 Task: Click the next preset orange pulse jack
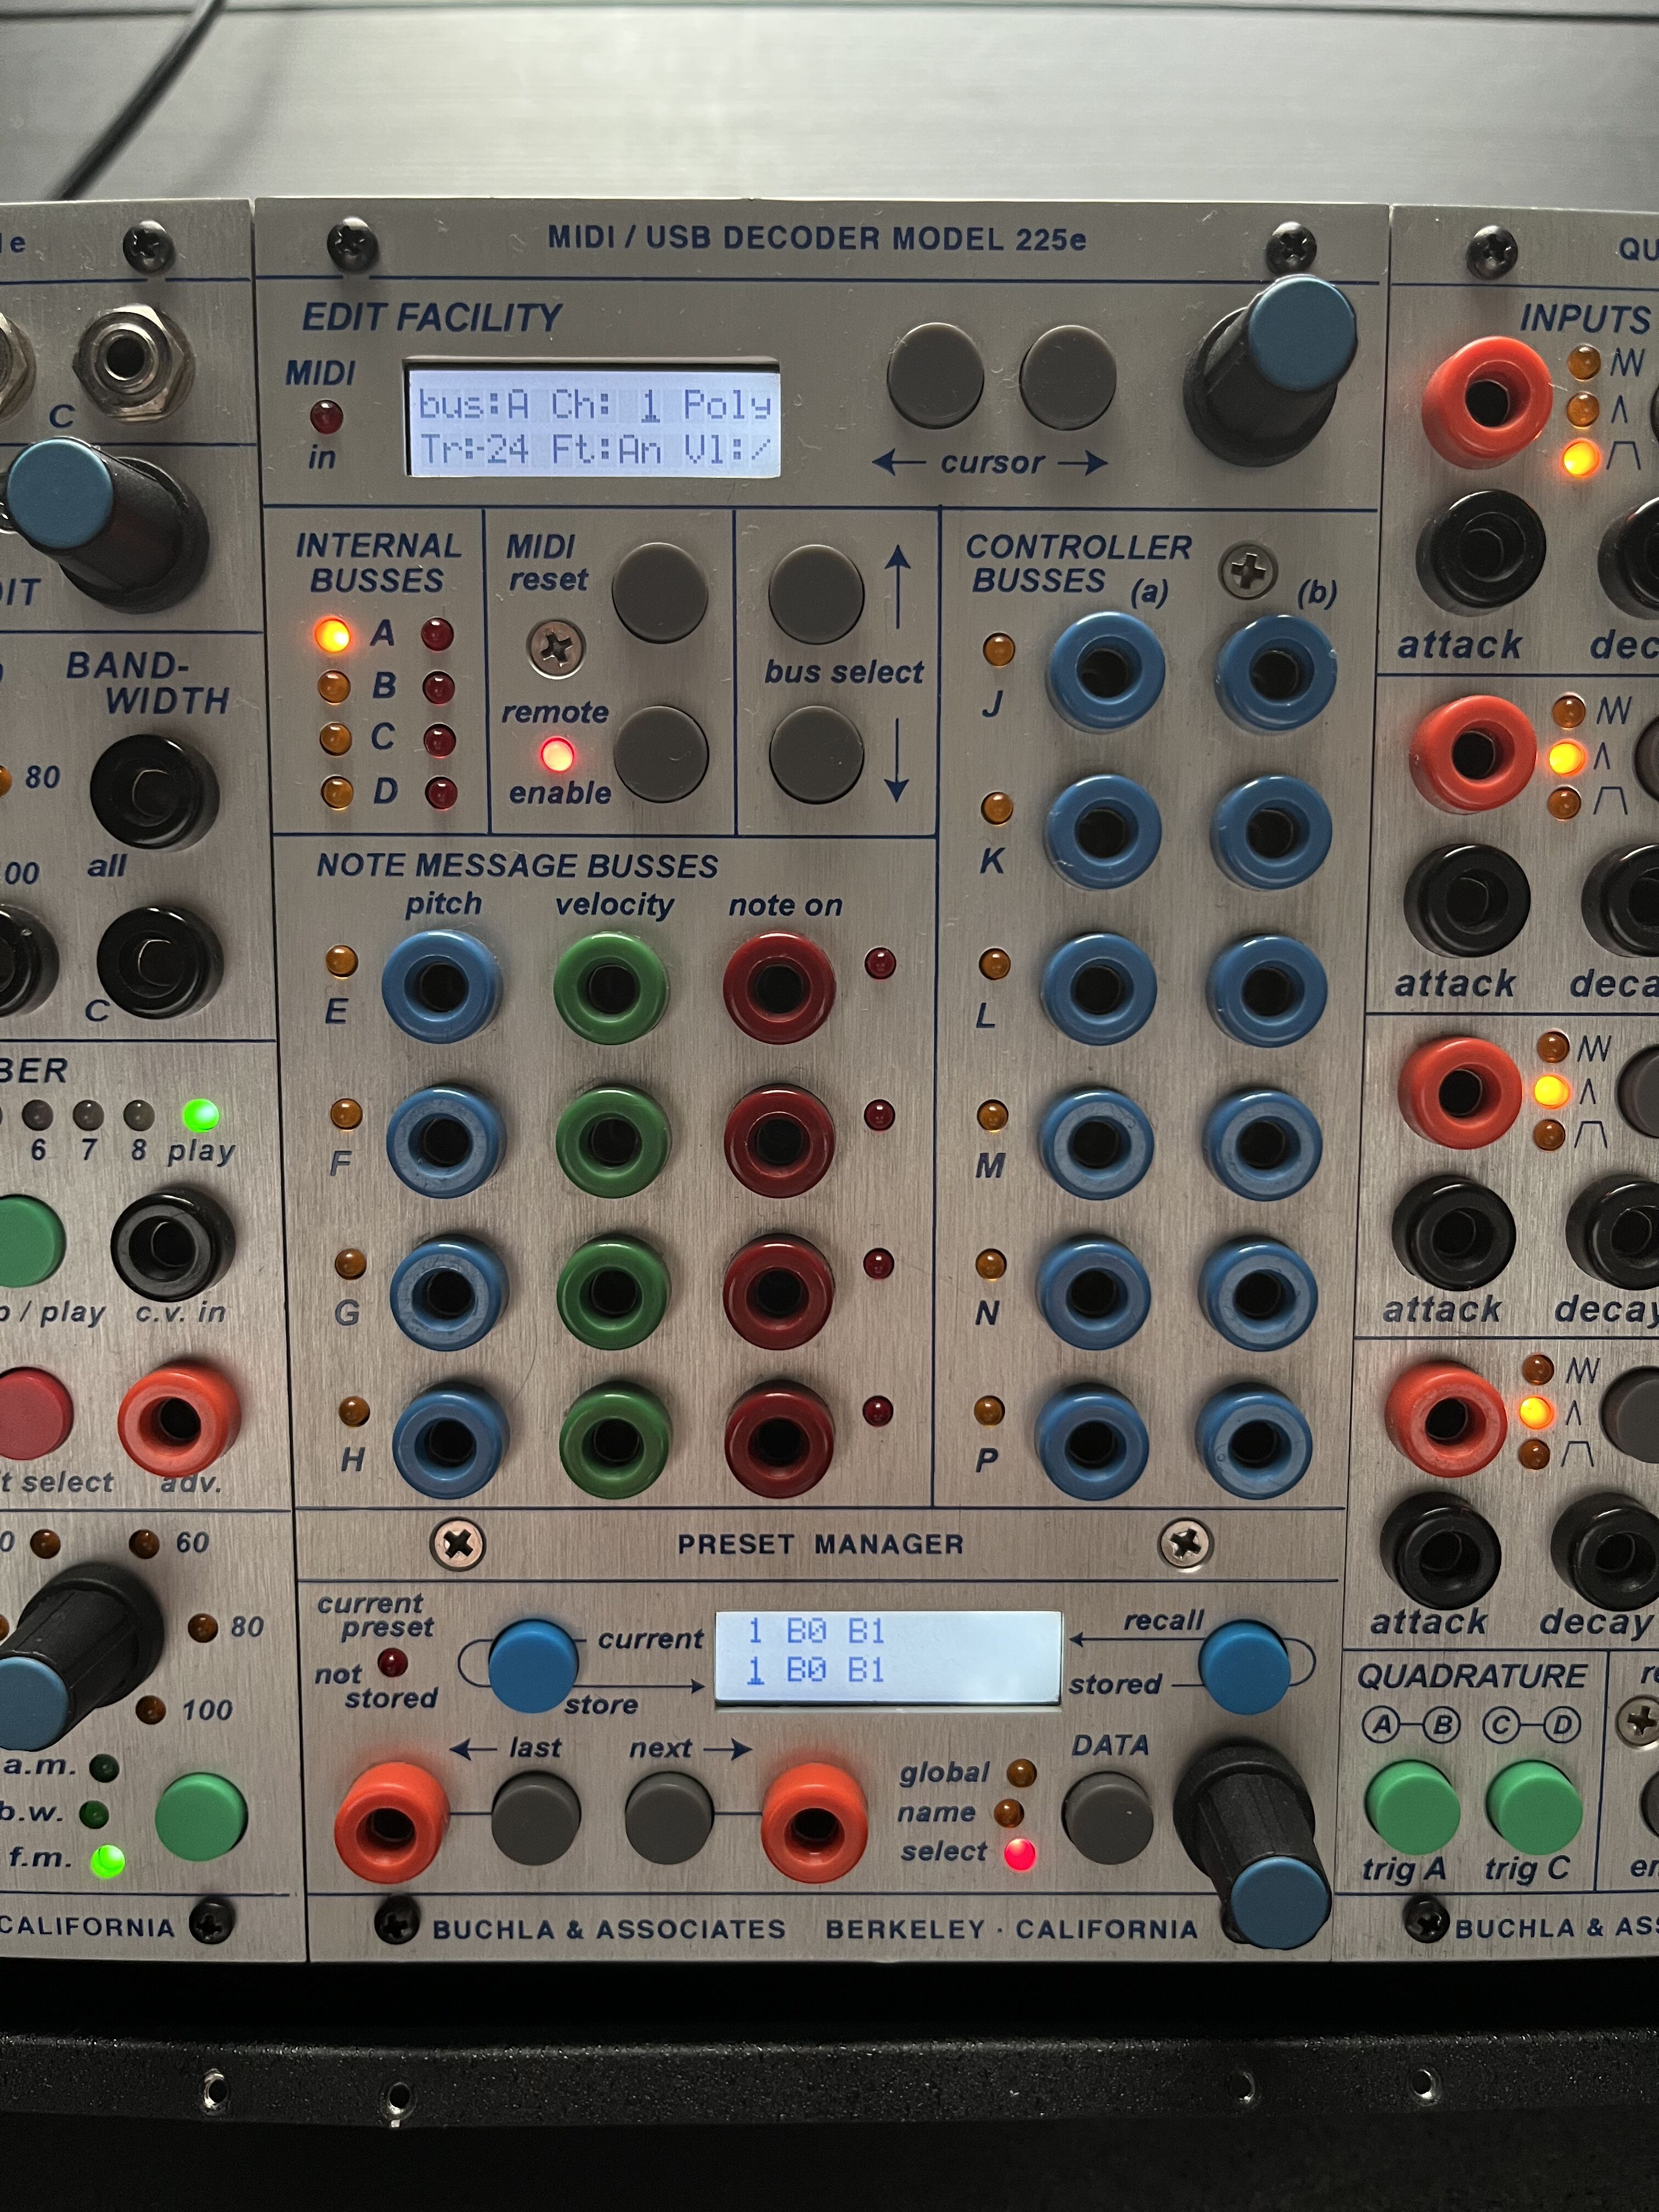[814, 1823]
